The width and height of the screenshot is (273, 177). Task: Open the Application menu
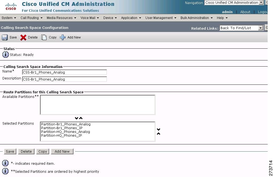pyautogui.click(x=131, y=18)
